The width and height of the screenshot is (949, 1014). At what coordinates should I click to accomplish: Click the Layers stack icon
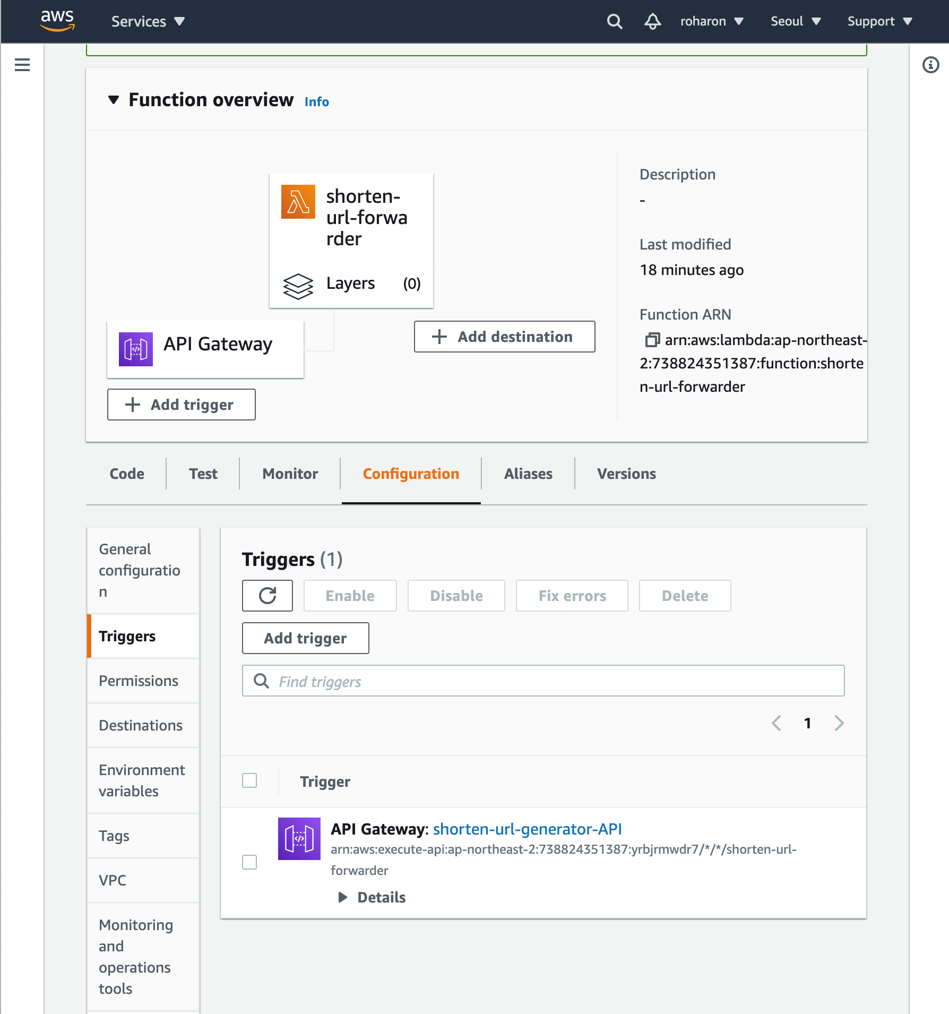(x=298, y=286)
